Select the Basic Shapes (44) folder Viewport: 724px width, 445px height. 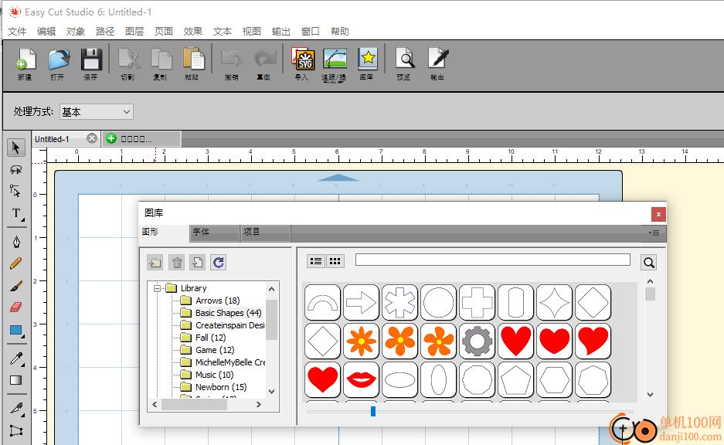click(x=228, y=313)
